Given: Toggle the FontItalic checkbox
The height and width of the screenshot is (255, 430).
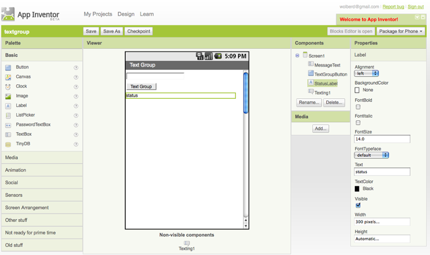Looking at the screenshot, I should (x=358, y=123).
